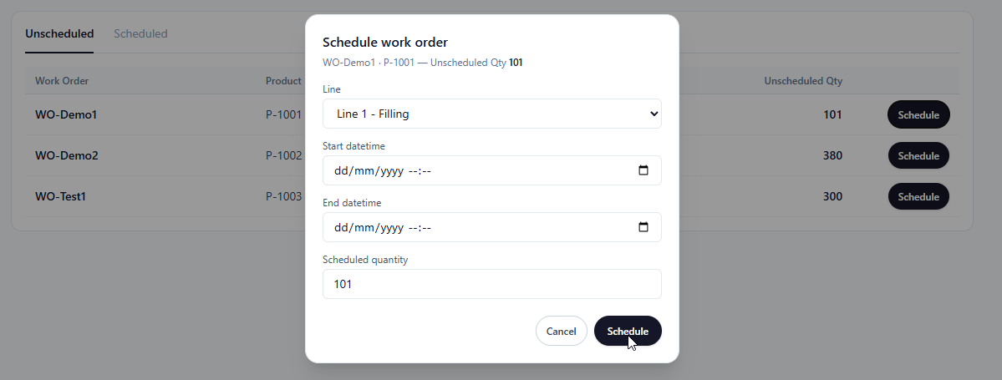Open the End datetime calendar picker icon
Viewport: 1002px width, 380px height.
(643, 227)
